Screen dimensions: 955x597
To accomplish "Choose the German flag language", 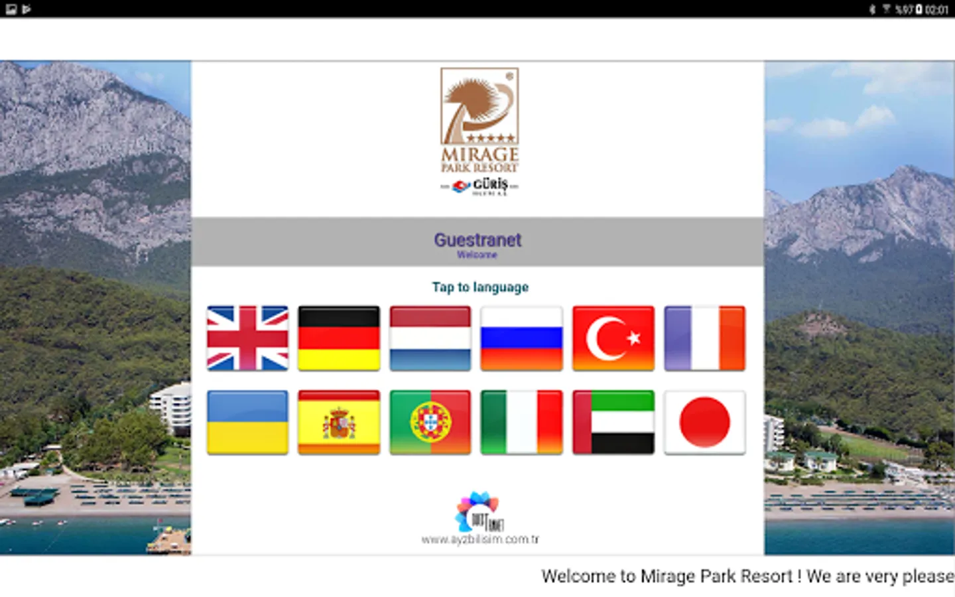I will click(x=339, y=338).
